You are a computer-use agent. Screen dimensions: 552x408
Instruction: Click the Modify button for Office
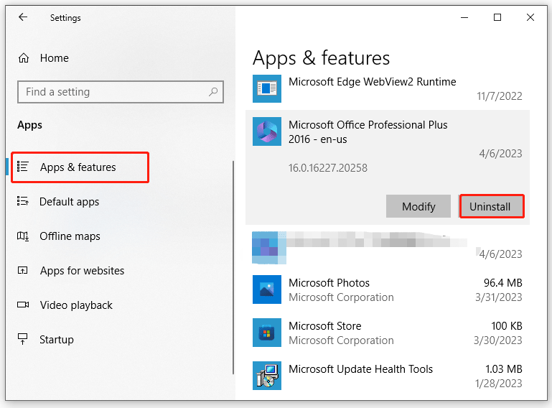pyautogui.click(x=418, y=206)
